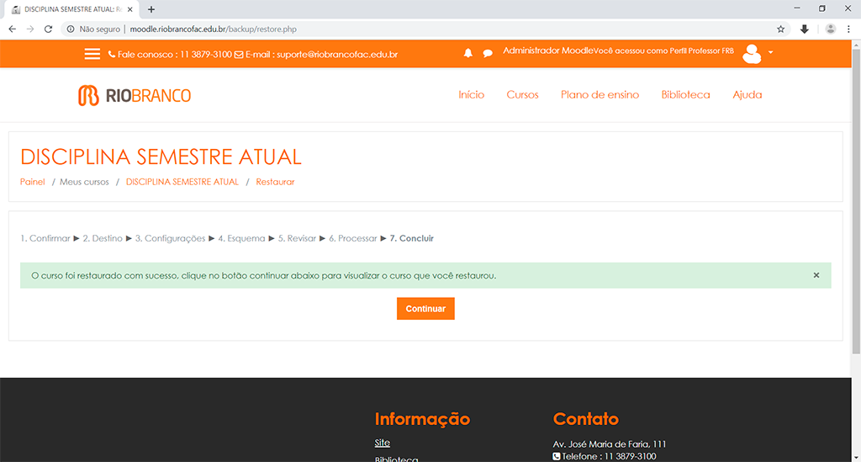This screenshot has height=462, width=861.
Task: Click the phone icon beside Fale conosco
Action: click(x=112, y=55)
